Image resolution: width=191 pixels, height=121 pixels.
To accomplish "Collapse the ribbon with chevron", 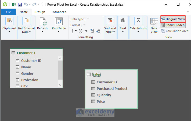I will [x=188, y=12].
